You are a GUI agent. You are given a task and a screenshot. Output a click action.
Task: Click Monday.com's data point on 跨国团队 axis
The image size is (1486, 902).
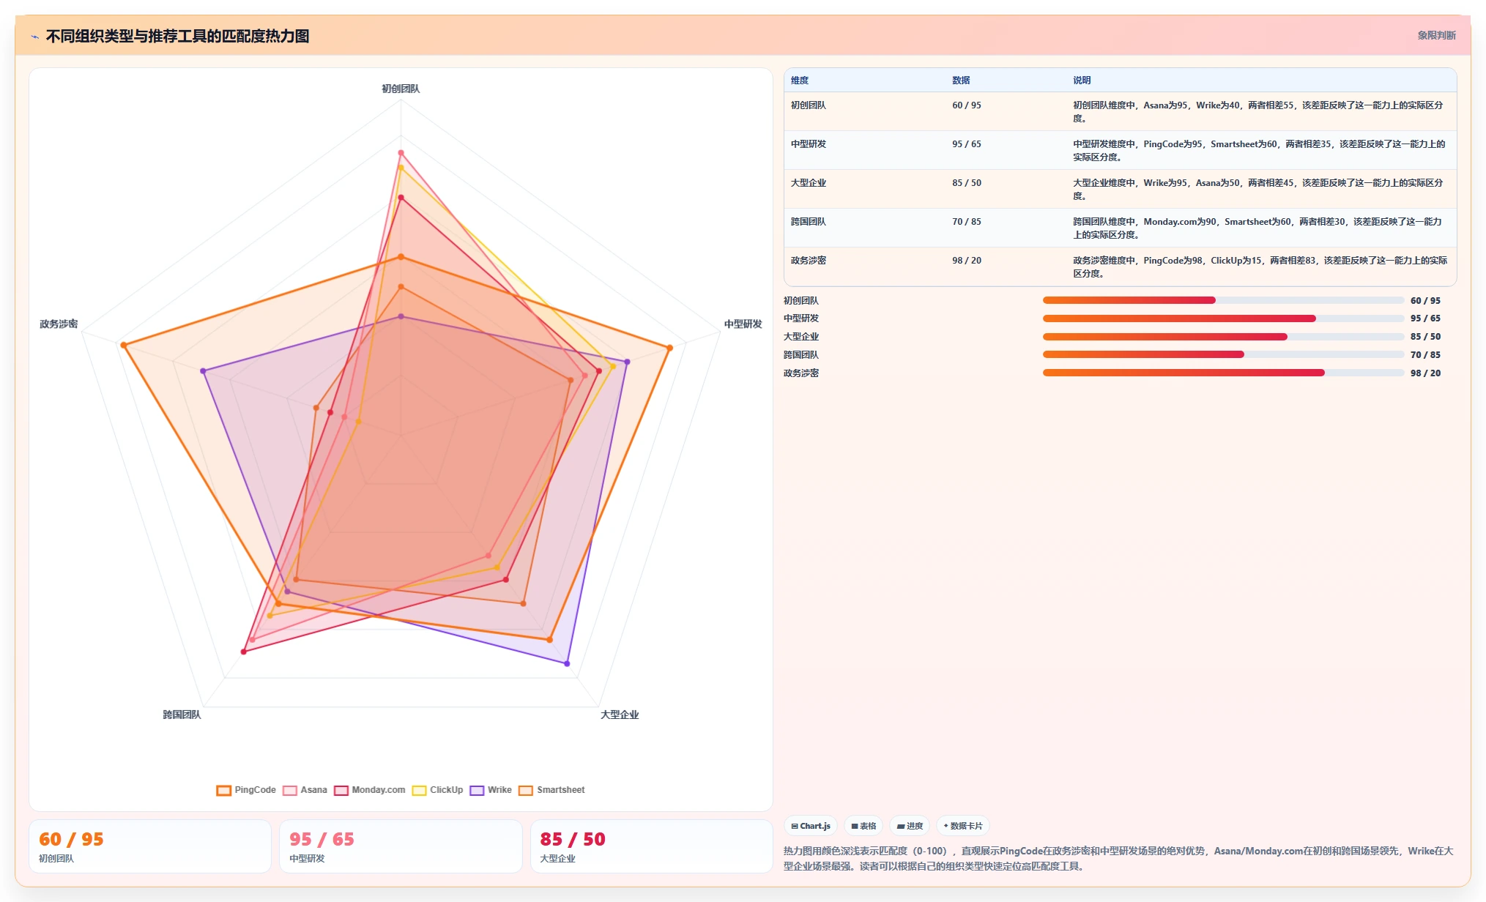tap(244, 652)
